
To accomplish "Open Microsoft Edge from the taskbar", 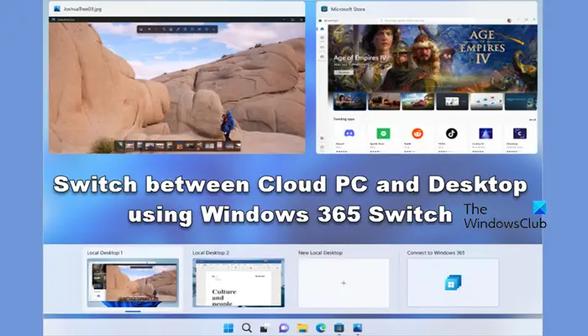I will pyautogui.click(x=321, y=328).
